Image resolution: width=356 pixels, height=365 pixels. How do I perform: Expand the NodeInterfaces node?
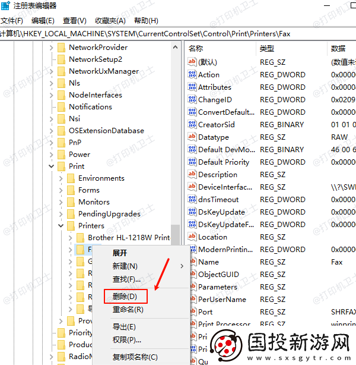52,95
